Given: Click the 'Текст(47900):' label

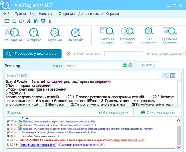Looking at the screenshot, I should point(17,75).
